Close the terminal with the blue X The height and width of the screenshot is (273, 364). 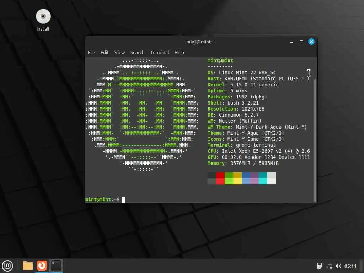point(311,42)
